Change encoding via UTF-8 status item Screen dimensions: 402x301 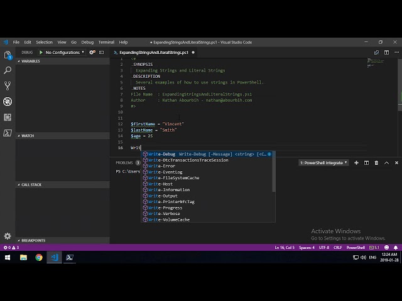click(x=324, y=248)
